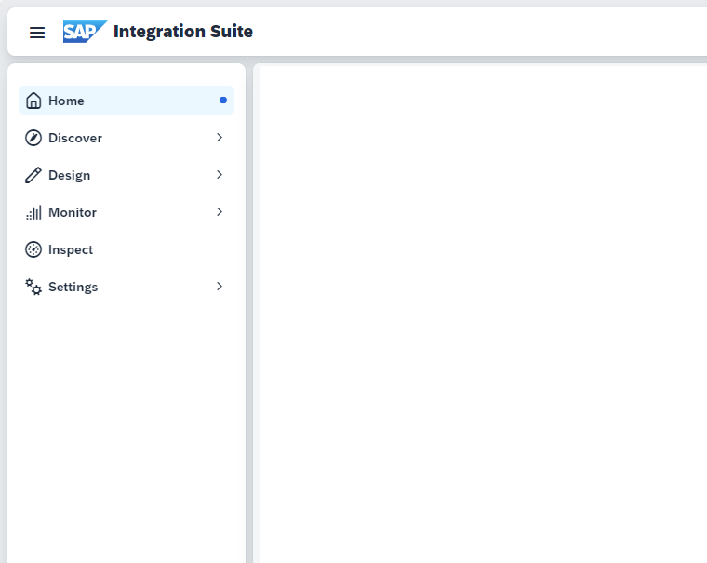Click the Settings gears icon
707x563 pixels.
[33, 287]
